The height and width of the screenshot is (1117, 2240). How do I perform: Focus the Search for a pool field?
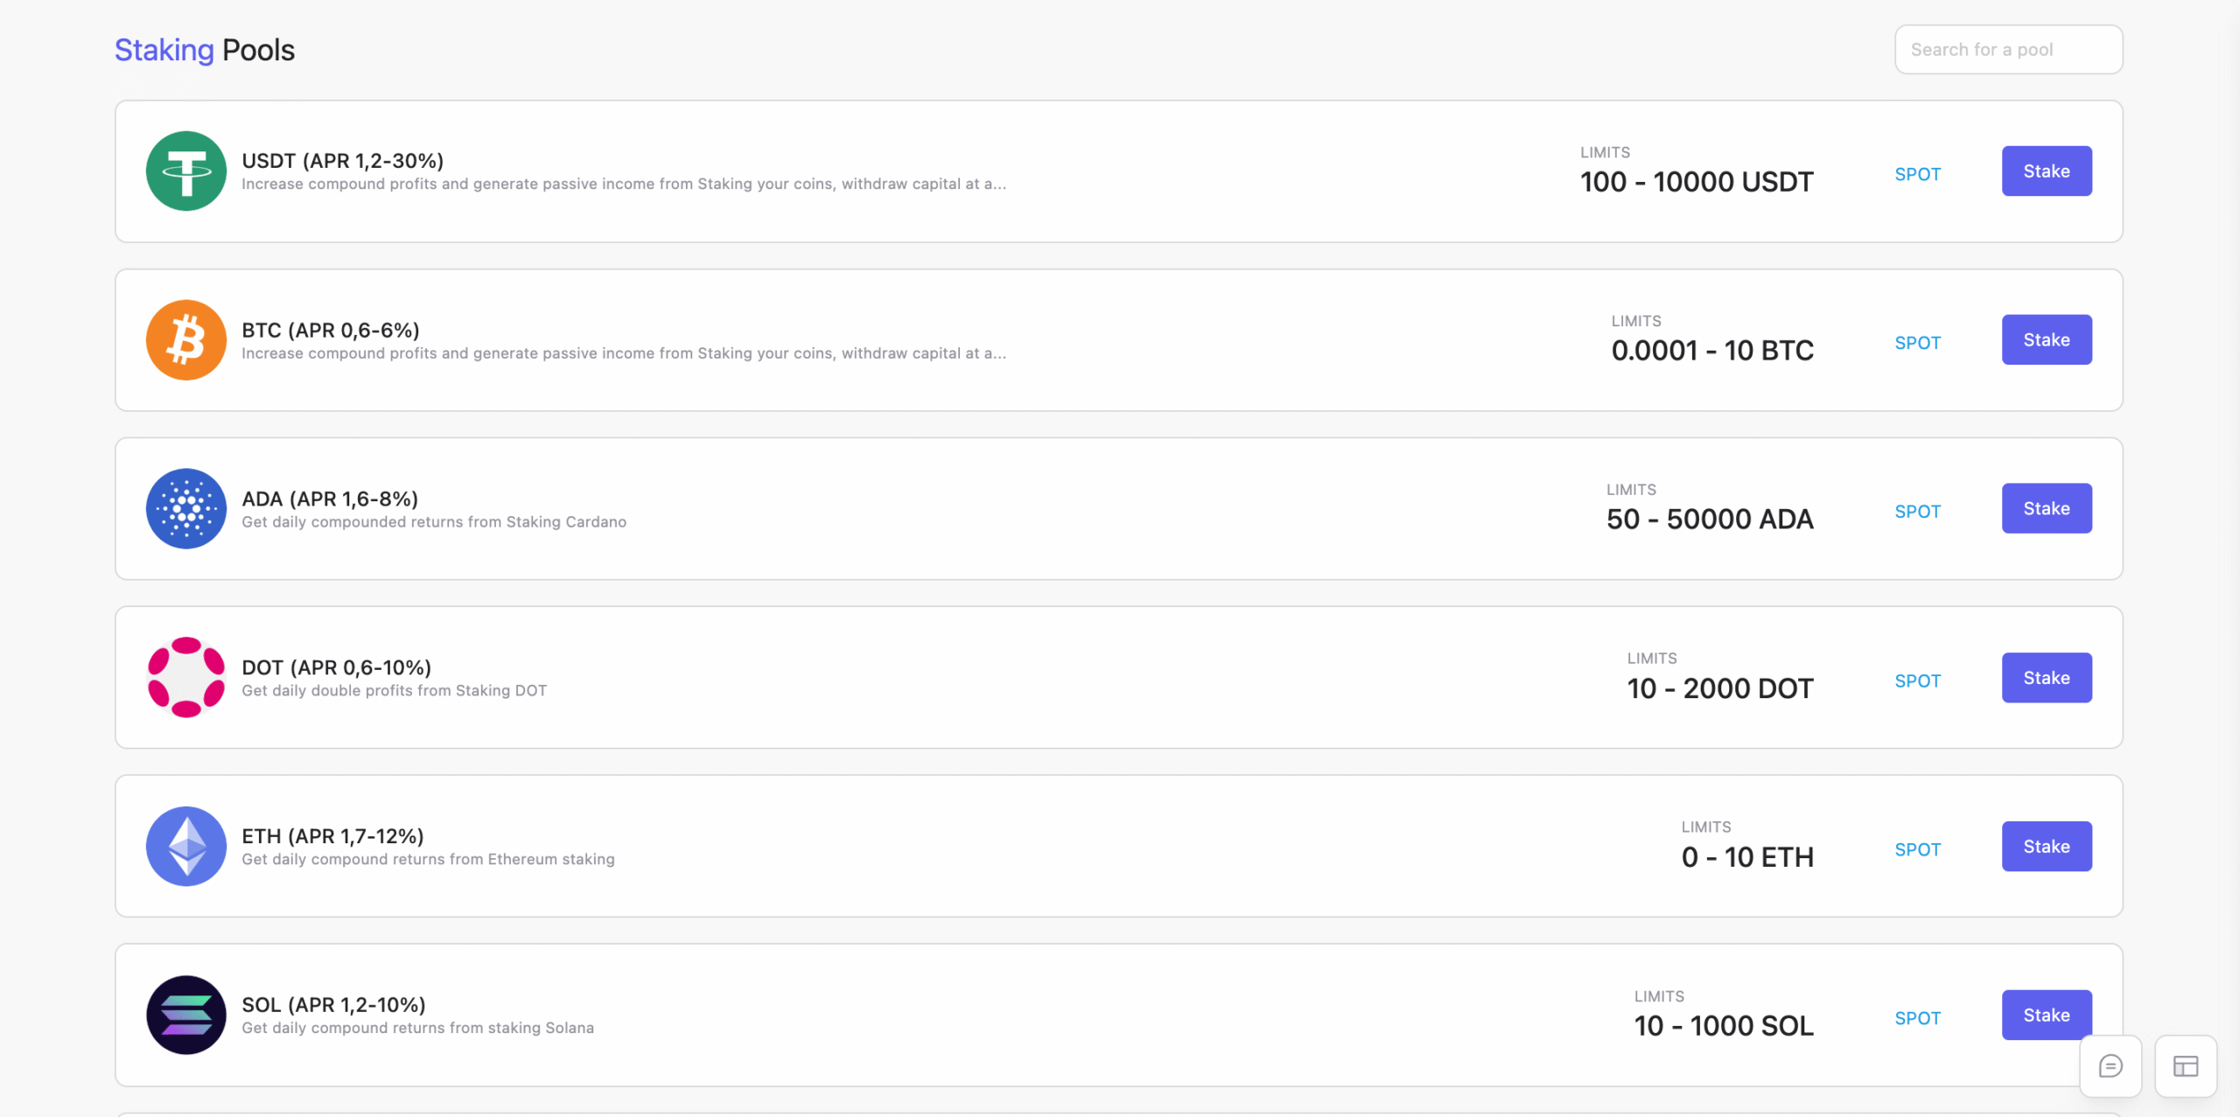pyautogui.click(x=2007, y=50)
